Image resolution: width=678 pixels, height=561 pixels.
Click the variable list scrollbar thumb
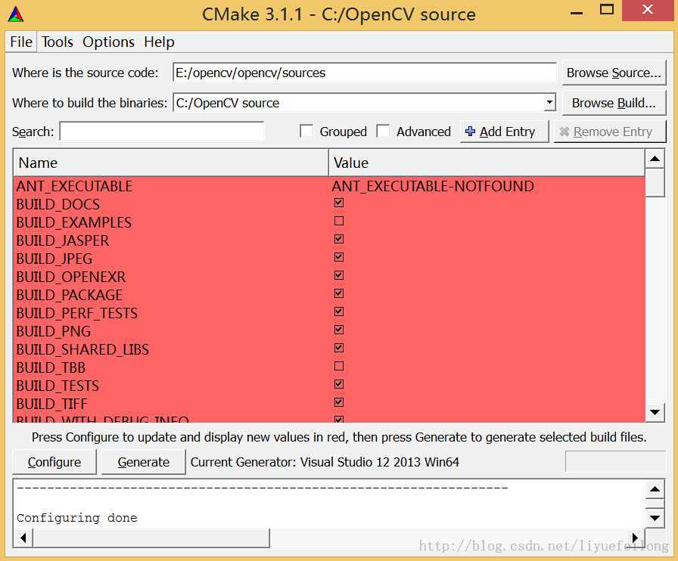tap(655, 182)
